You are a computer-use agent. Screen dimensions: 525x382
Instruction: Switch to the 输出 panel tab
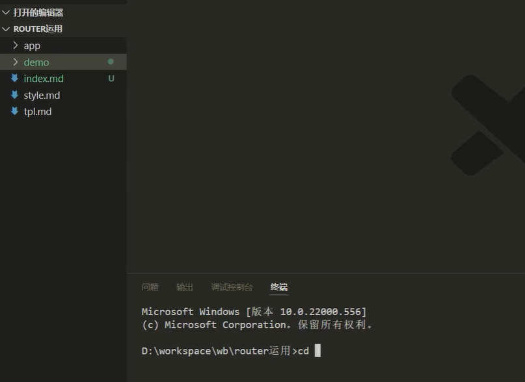(x=185, y=287)
